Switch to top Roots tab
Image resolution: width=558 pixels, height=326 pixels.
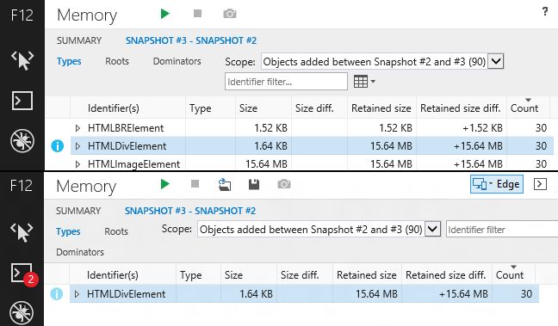(117, 61)
